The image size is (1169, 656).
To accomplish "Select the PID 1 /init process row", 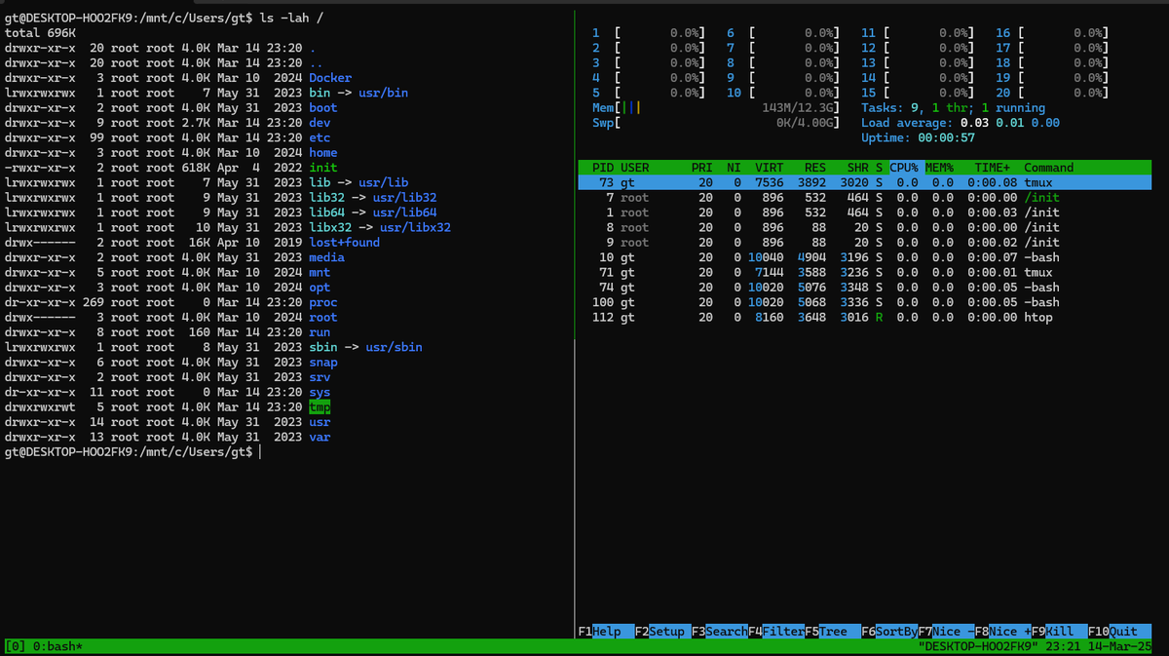I will (x=864, y=212).
